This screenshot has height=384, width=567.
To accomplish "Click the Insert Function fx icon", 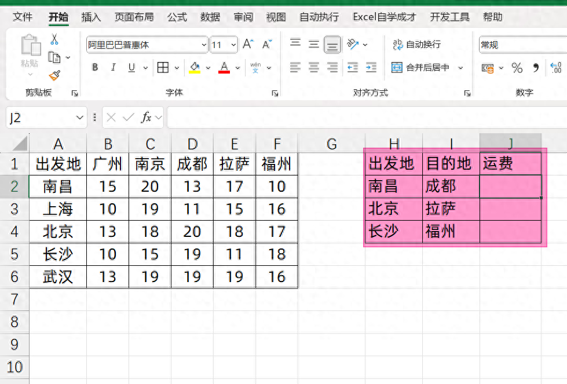I will click(146, 117).
